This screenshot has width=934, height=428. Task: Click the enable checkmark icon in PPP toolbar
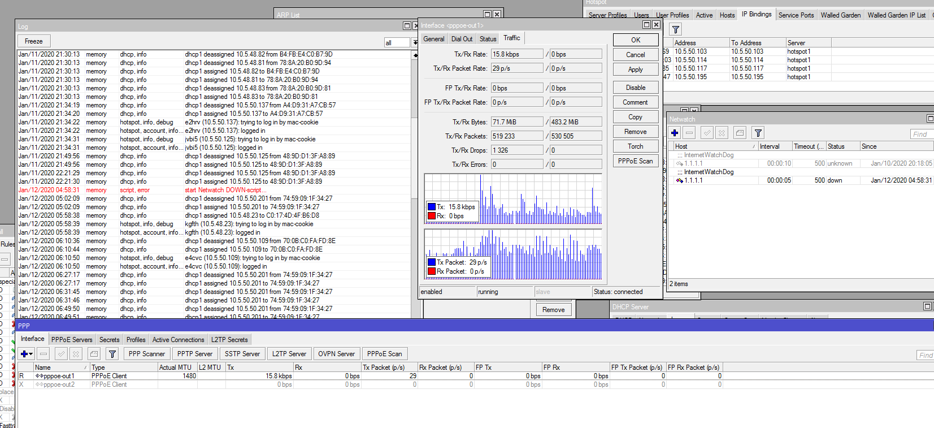(x=62, y=354)
